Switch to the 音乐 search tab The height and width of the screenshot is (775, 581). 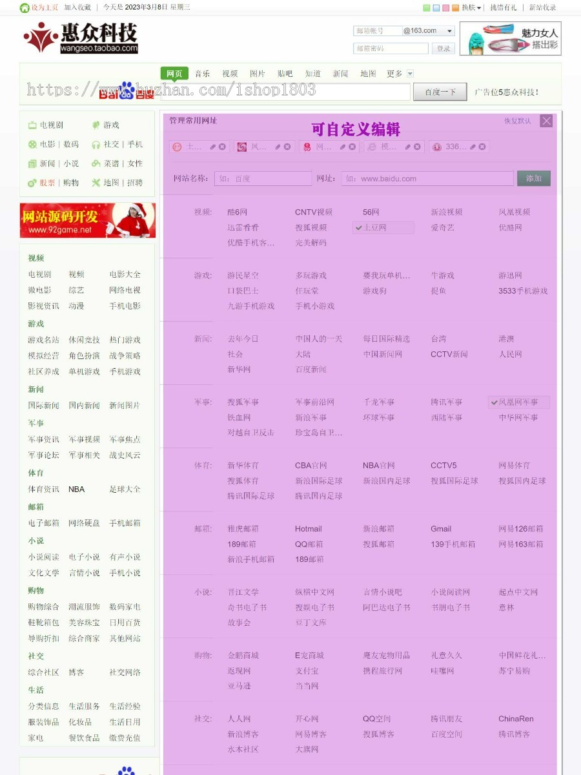[x=203, y=74]
